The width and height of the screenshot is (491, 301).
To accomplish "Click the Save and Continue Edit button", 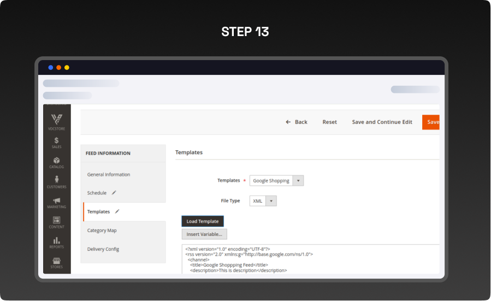I will (x=382, y=122).
